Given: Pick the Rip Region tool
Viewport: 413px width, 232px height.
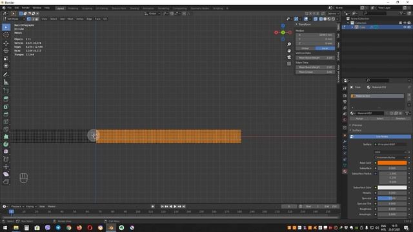Looking at the screenshot, I should tap(6, 182).
